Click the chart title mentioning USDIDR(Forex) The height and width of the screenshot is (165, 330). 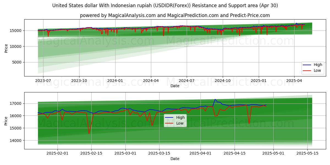(x=165, y=5)
